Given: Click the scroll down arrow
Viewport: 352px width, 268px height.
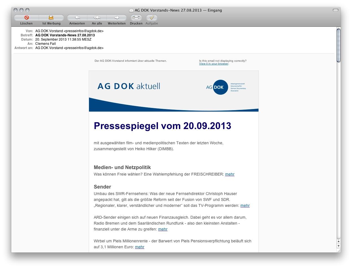Looking at the screenshot, I should point(339,246).
